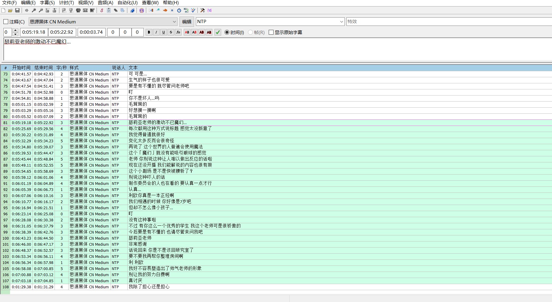Screen dimensions: 552x302
Task: Pick shadow color (fourth AB button)
Action: click(209, 32)
